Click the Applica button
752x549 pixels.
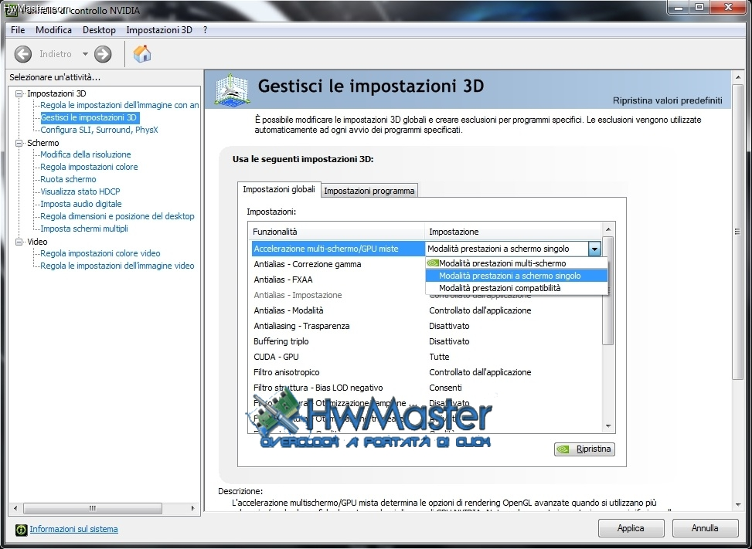tap(631, 528)
